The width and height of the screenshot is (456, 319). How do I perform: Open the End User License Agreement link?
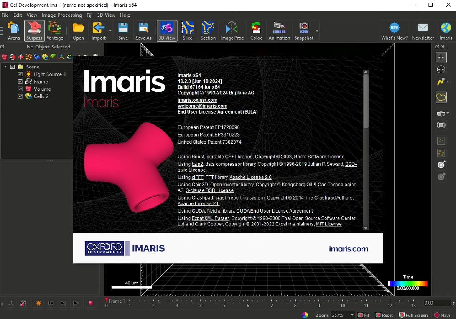click(217, 112)
